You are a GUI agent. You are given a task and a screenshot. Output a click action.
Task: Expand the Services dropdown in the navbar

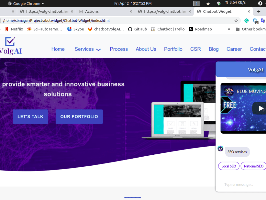[x=88, y=49]
